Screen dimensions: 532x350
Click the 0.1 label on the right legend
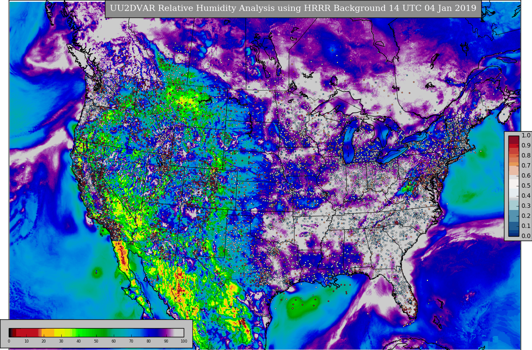pyautogui.click(x=526, y=226)
